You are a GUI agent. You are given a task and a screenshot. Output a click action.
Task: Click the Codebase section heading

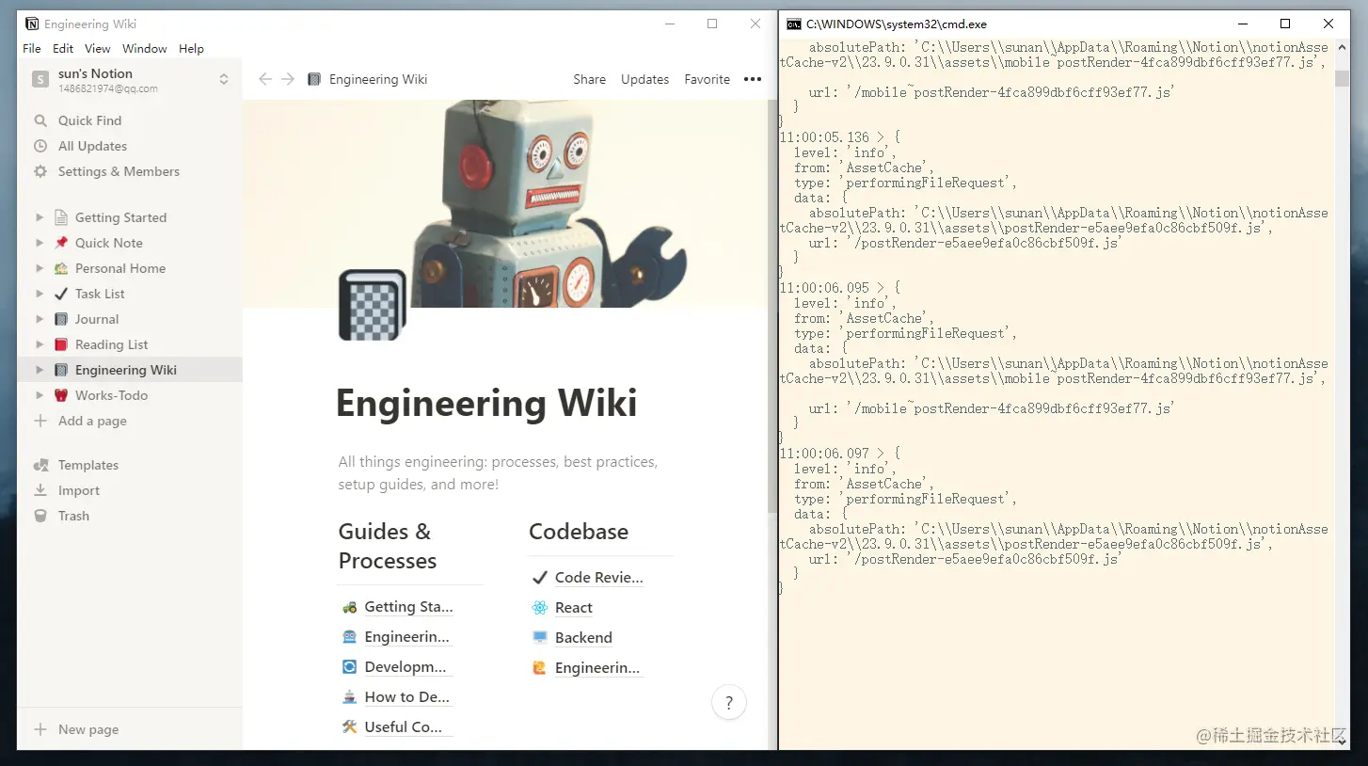point(579,532)
